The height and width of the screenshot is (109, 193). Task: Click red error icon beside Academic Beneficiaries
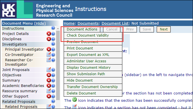49,86
